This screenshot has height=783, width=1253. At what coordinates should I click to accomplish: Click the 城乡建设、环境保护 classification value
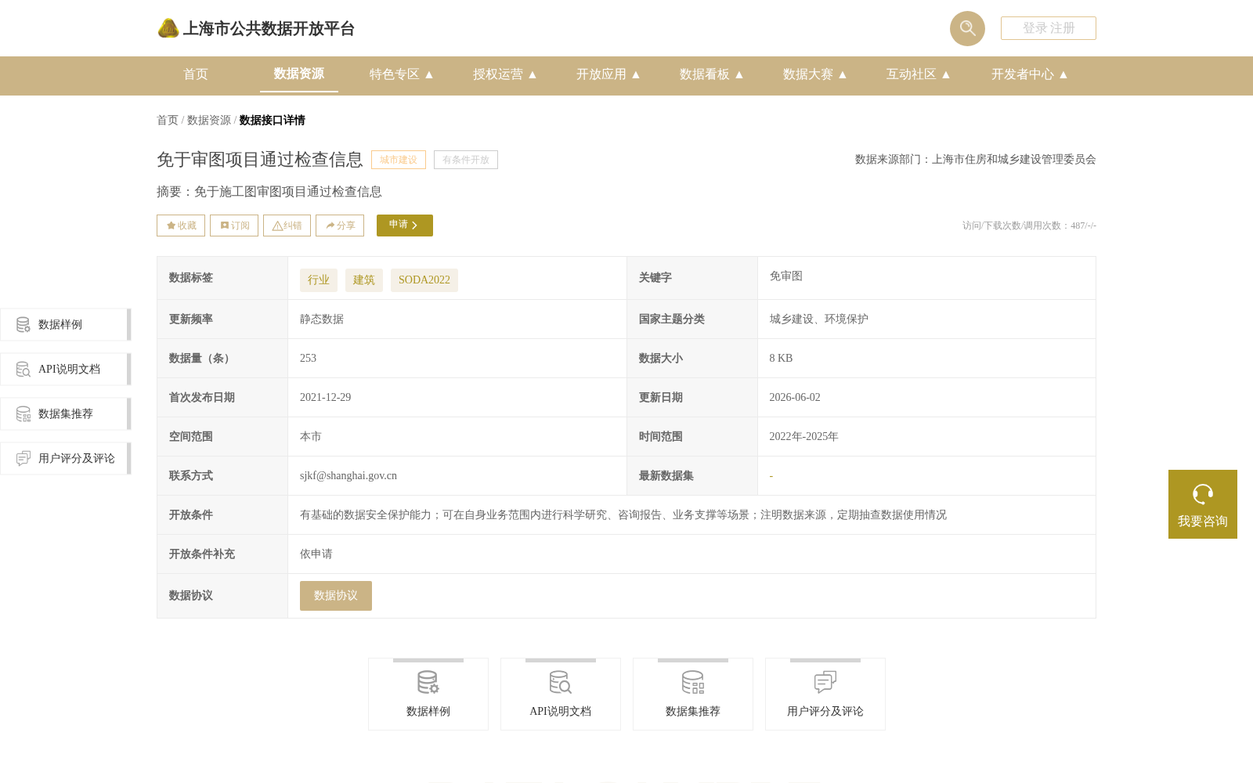tap(819, 319)
